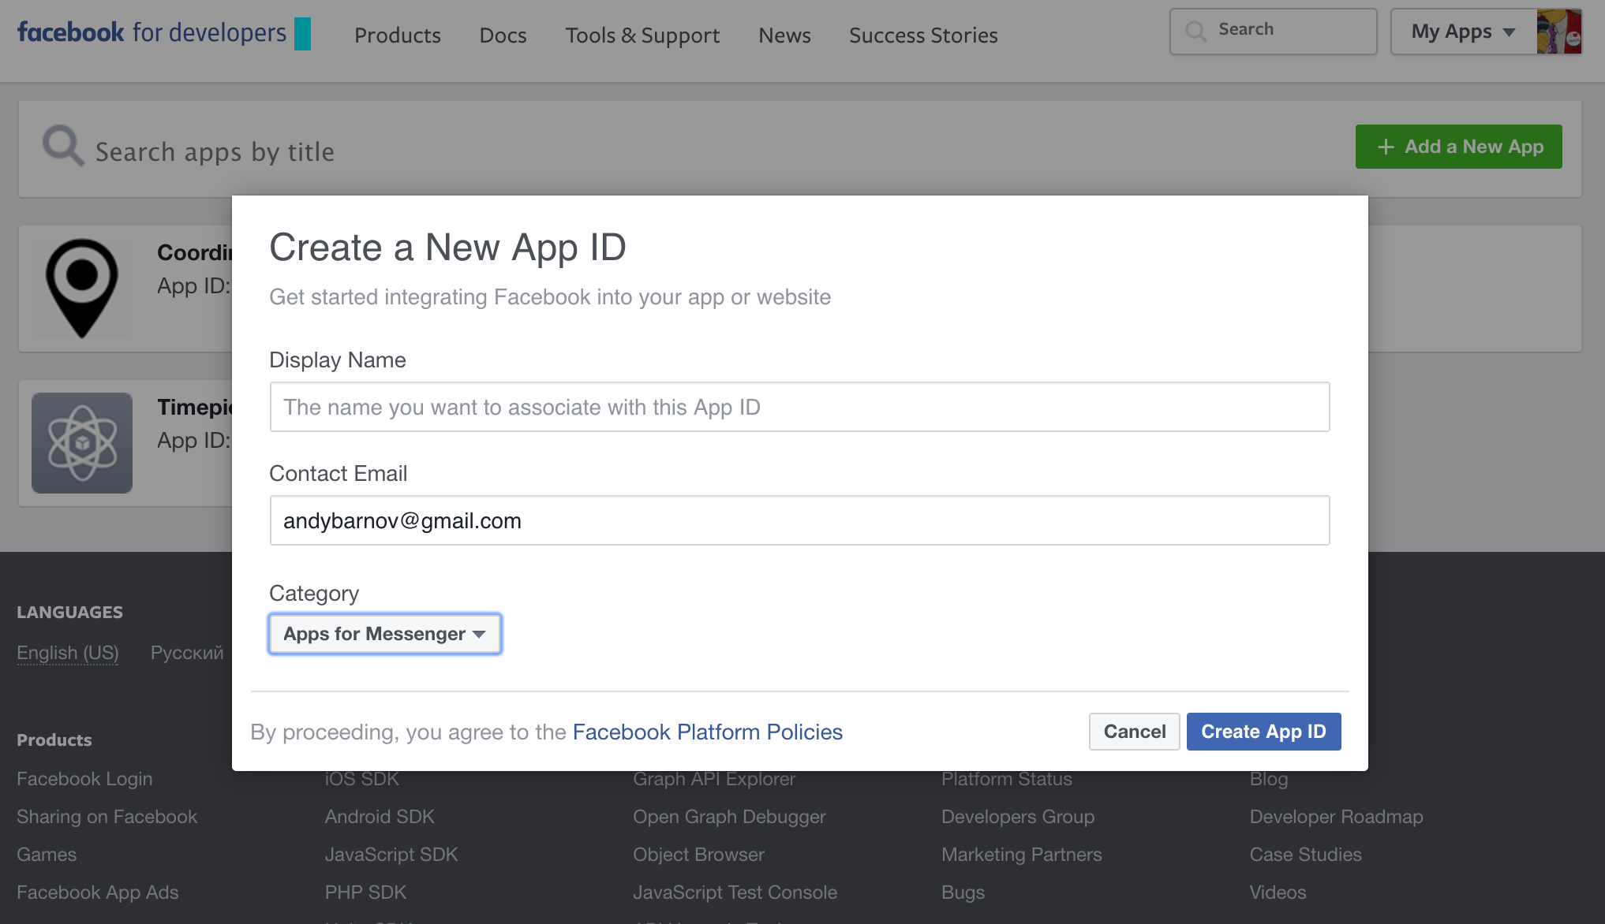Click the user profile avatar picture

pos(1558,32)
